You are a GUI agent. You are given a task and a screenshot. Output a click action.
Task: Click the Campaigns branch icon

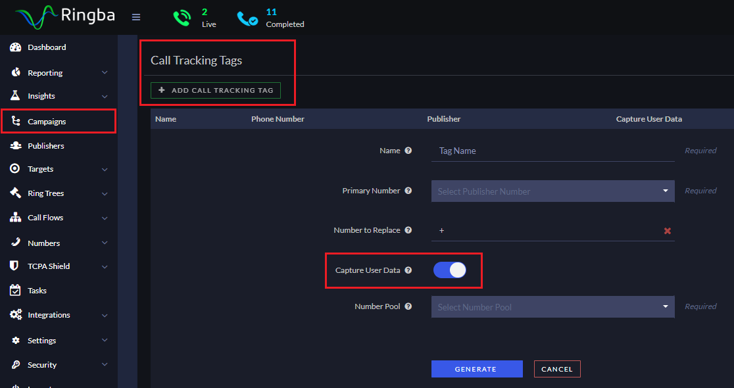(x=15, y=121)
